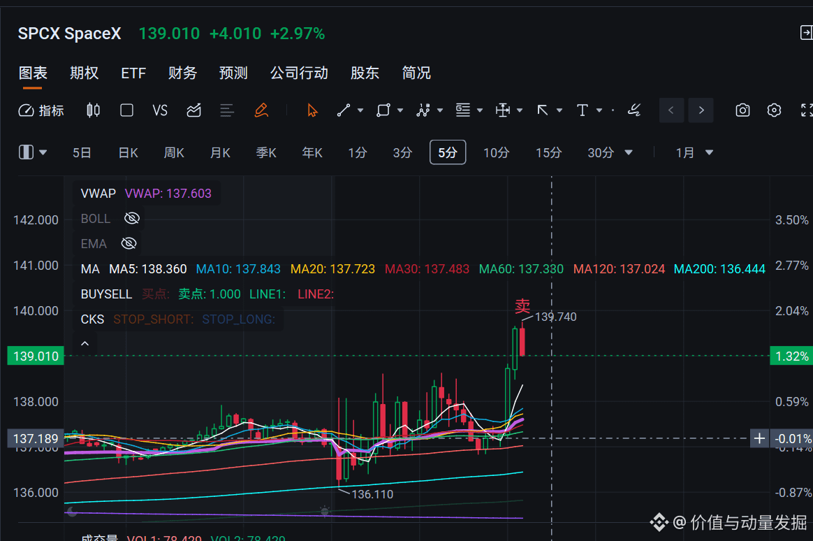Click the crosshair plus button on price axis

click(759, 438)
